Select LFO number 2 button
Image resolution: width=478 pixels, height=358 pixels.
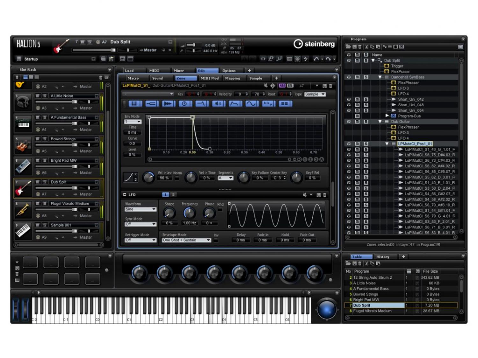pyautogui.click(x=173, y=194)
